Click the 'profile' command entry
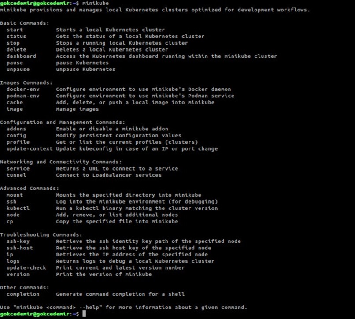This screenshot has width=355, height=319. 18,142
